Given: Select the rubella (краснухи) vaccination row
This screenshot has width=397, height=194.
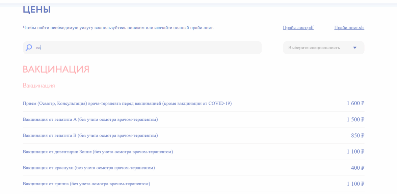Looking at the screenshot, I should tap(89, 168).
